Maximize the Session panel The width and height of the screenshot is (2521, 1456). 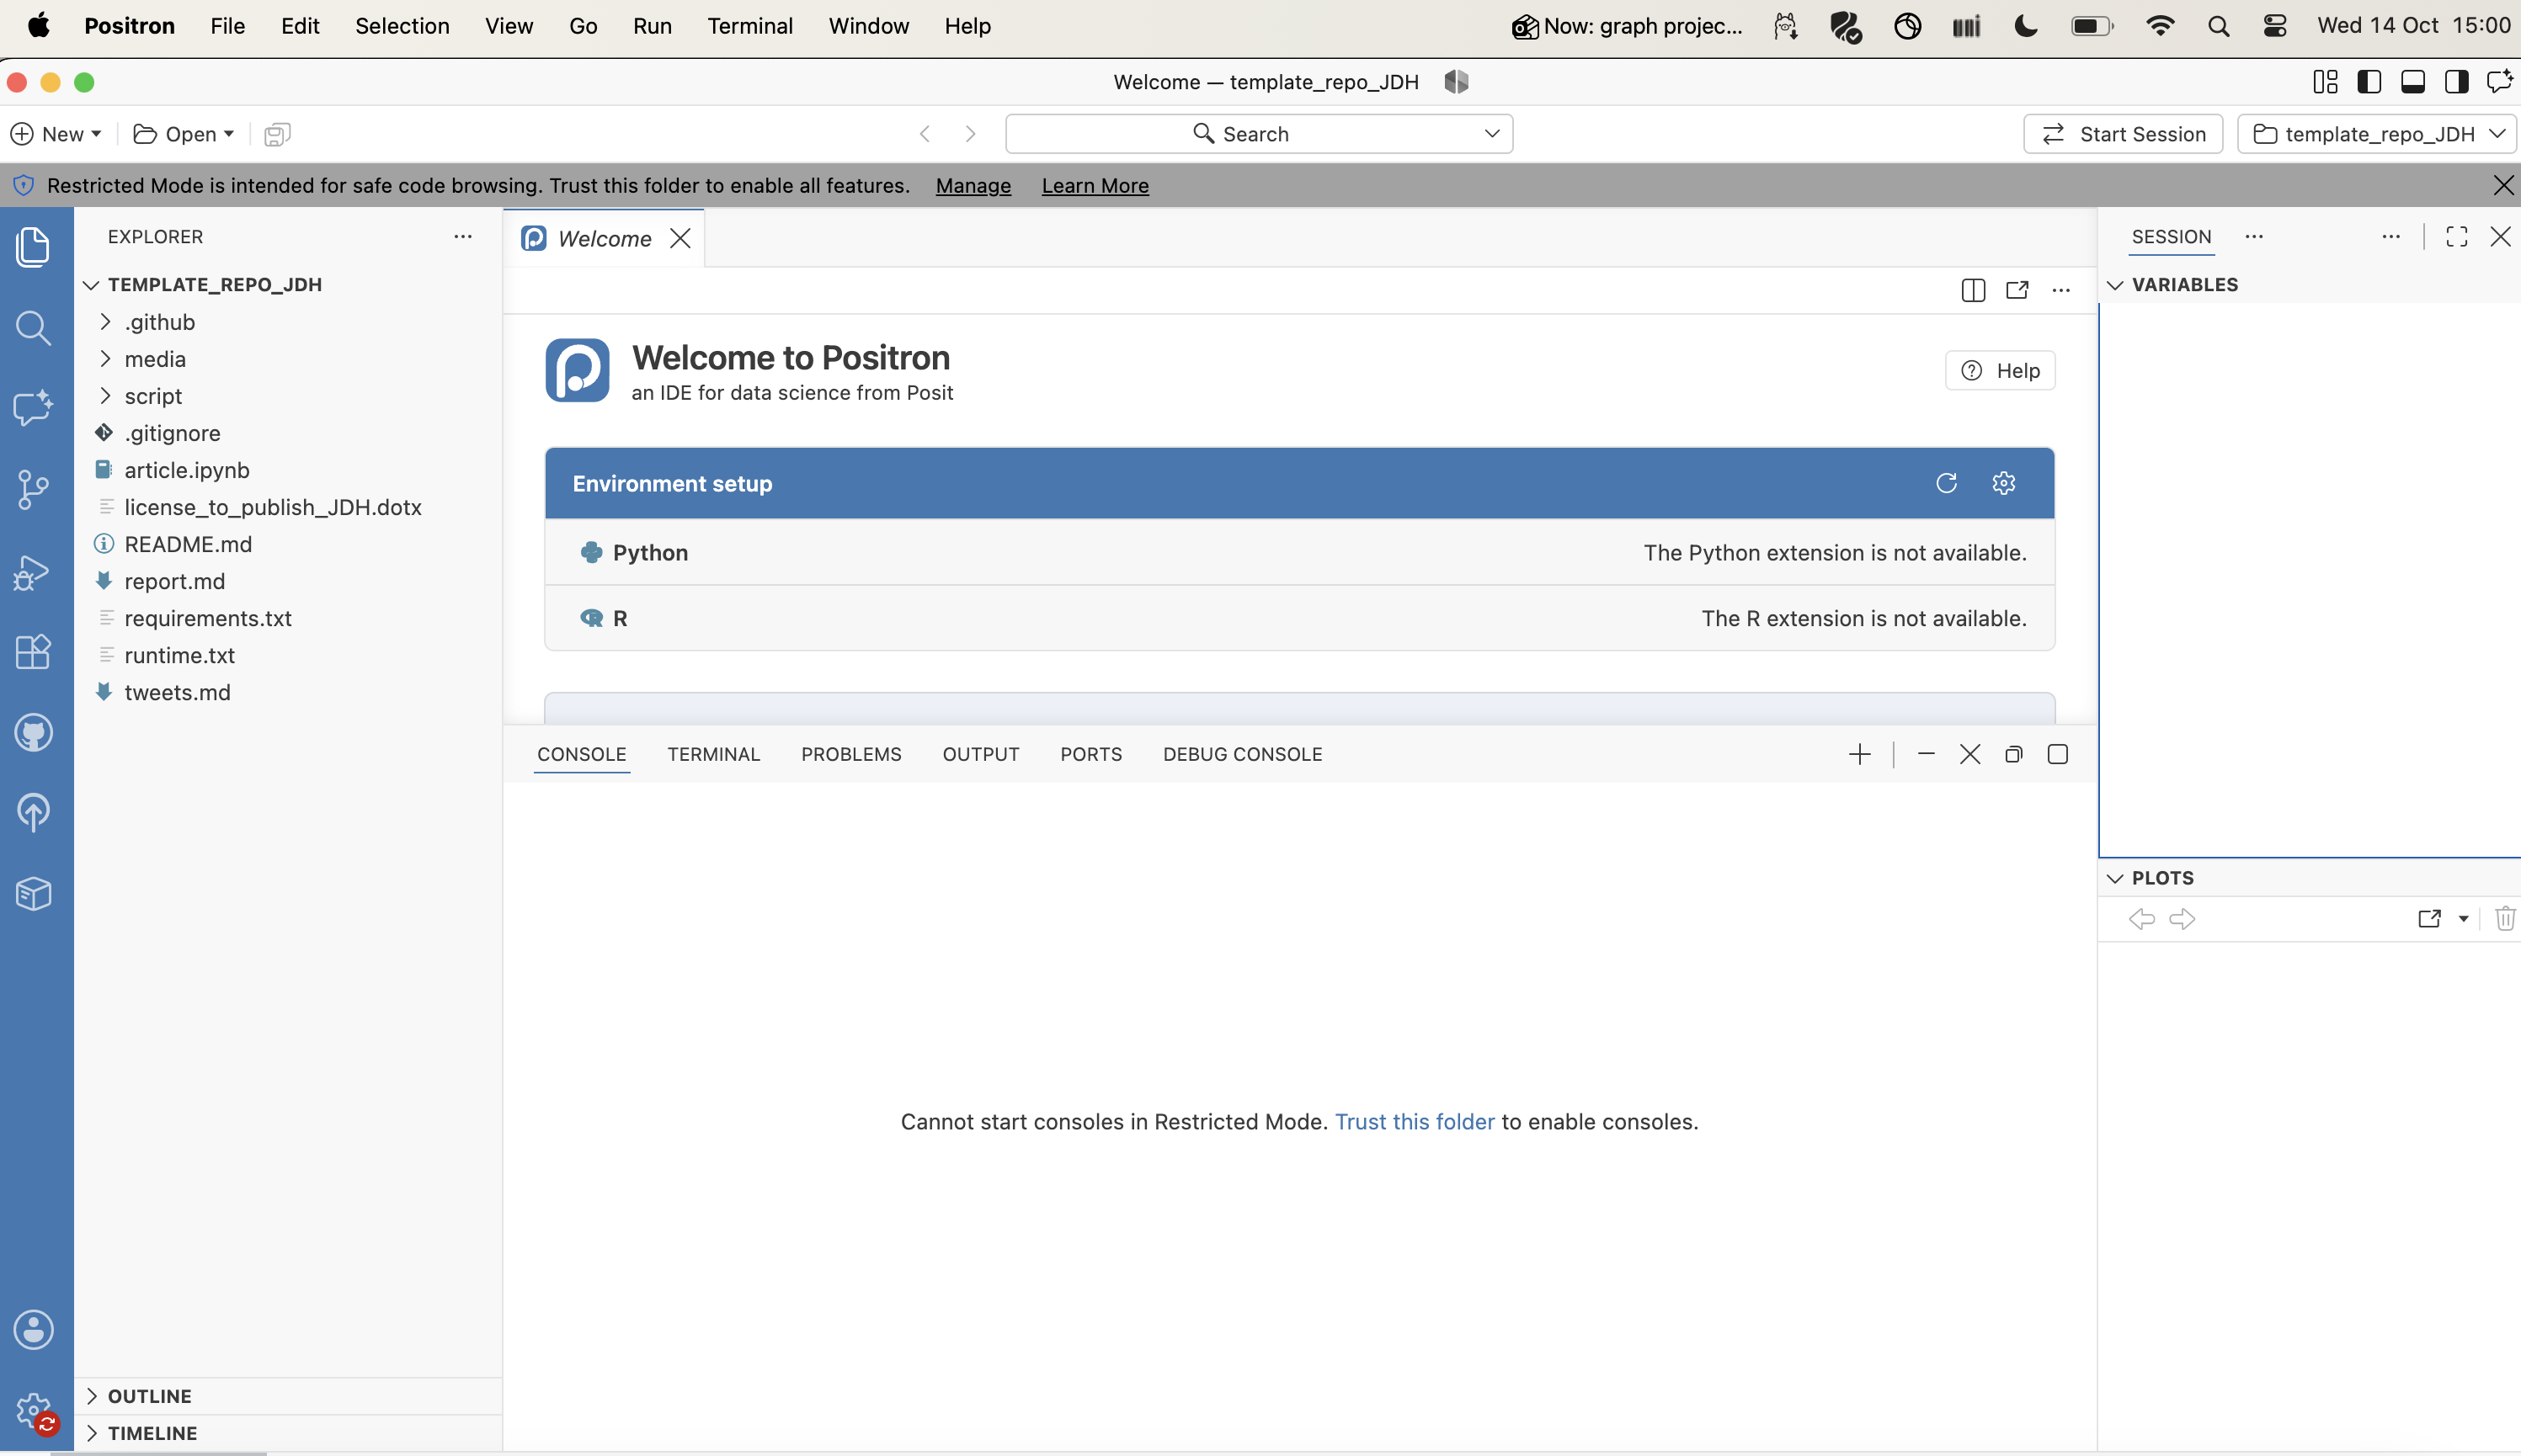coord(2456,236)
